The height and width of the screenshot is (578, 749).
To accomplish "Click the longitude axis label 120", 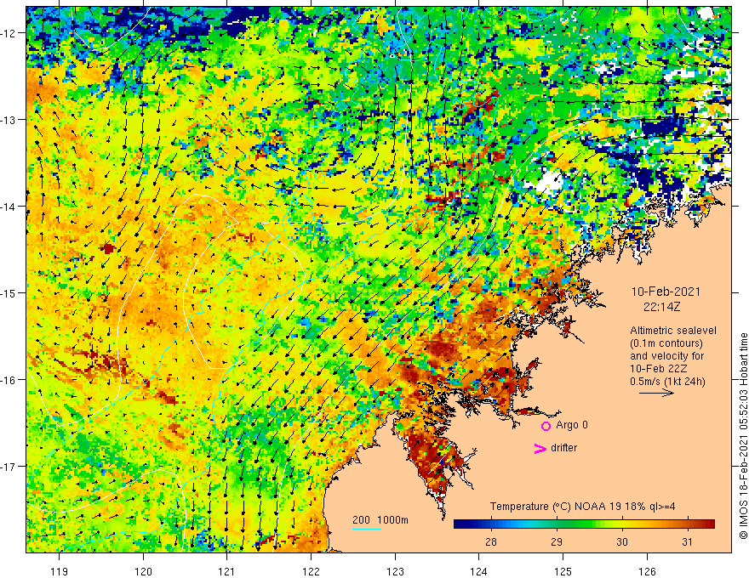I will 143,571.
